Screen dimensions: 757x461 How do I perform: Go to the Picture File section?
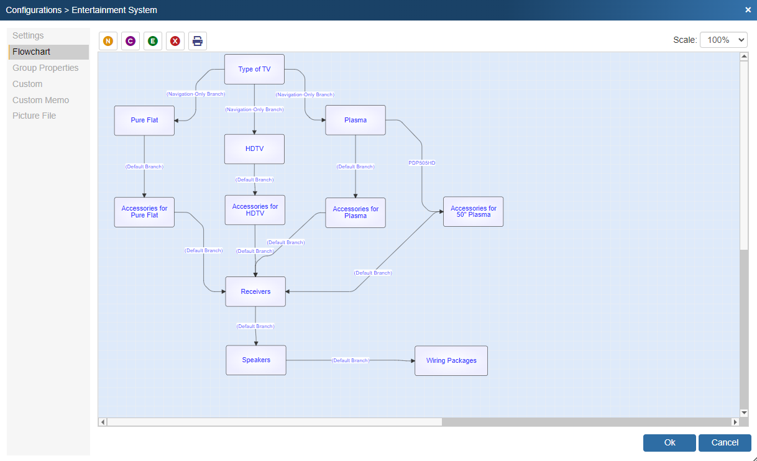(34, 116)
